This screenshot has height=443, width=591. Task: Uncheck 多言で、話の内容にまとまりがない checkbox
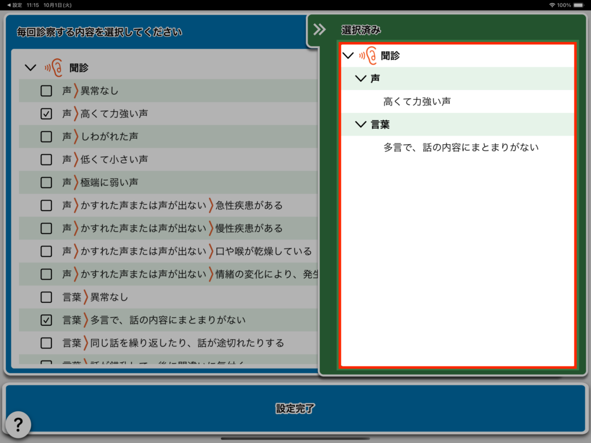[x=46, y=320]
